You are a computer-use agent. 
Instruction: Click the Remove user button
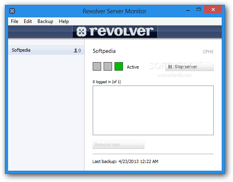click(119, 144)
